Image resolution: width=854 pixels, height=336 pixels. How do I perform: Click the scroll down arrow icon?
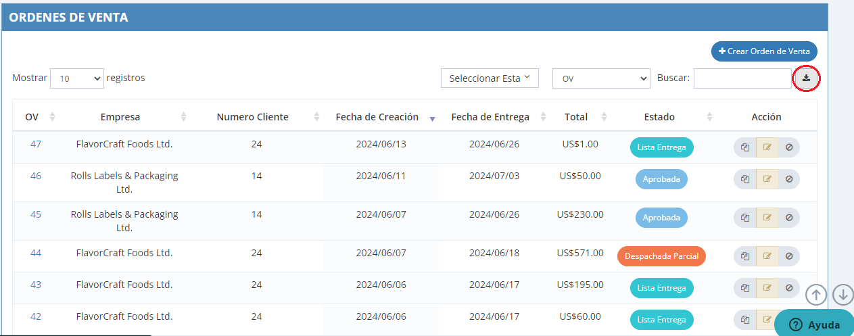tap(843, 295)
